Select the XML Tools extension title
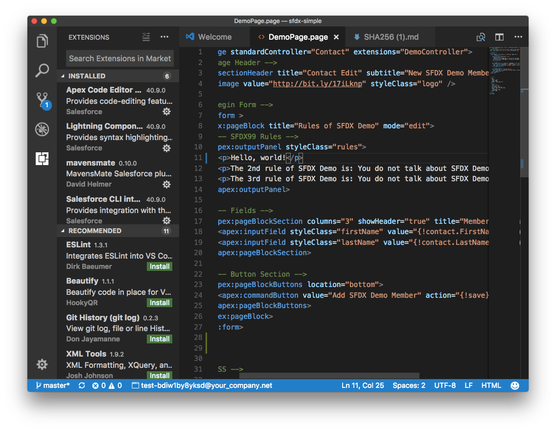 tap(86, 354)
